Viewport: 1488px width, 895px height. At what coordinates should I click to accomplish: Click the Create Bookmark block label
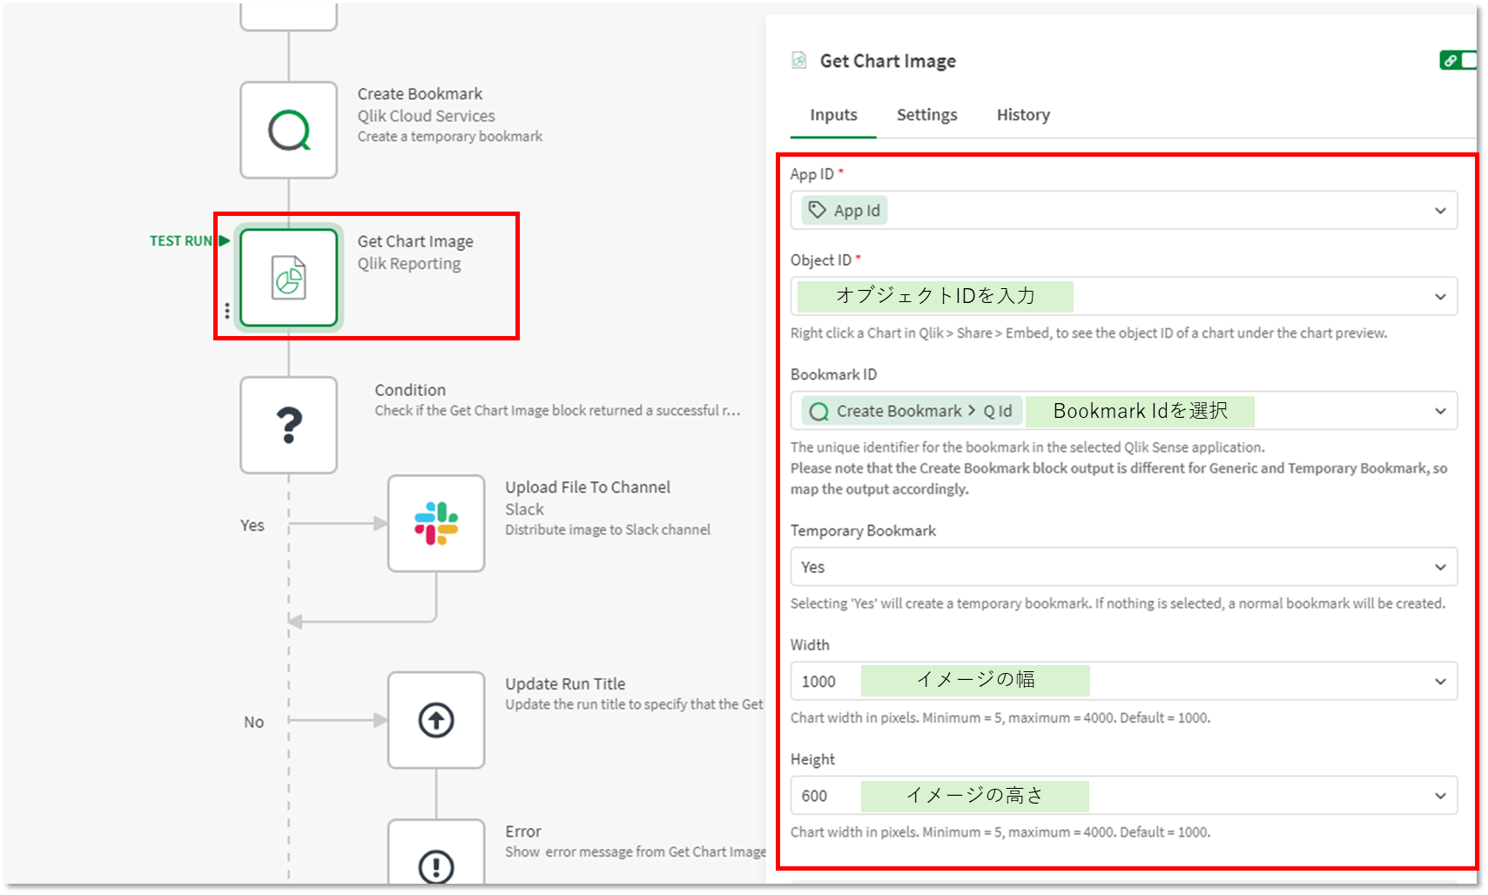(x=420, y=94)
